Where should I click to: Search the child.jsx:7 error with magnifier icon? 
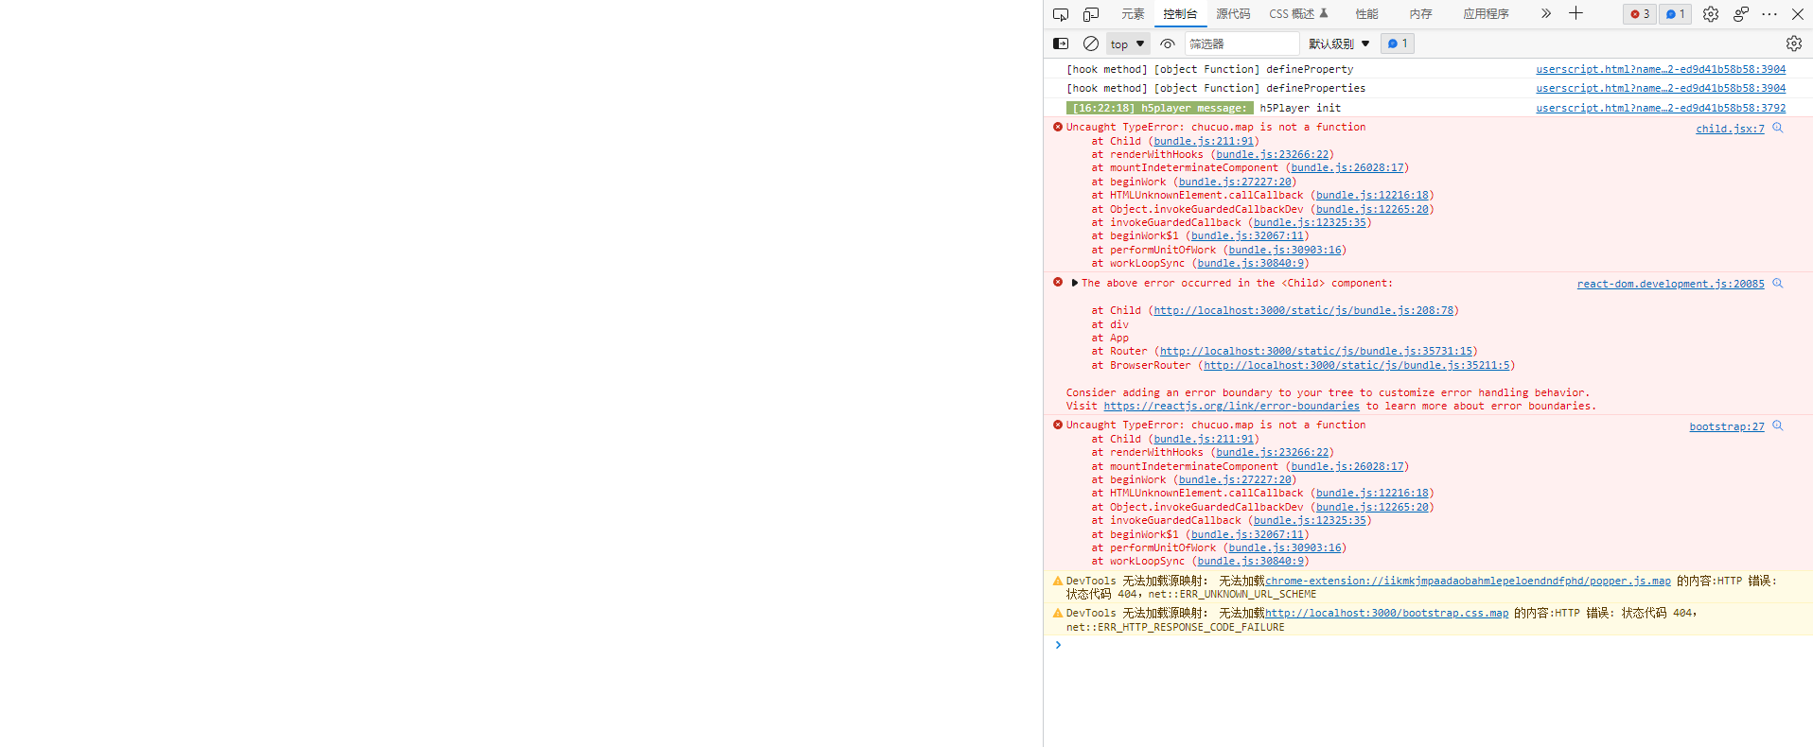1777,128
